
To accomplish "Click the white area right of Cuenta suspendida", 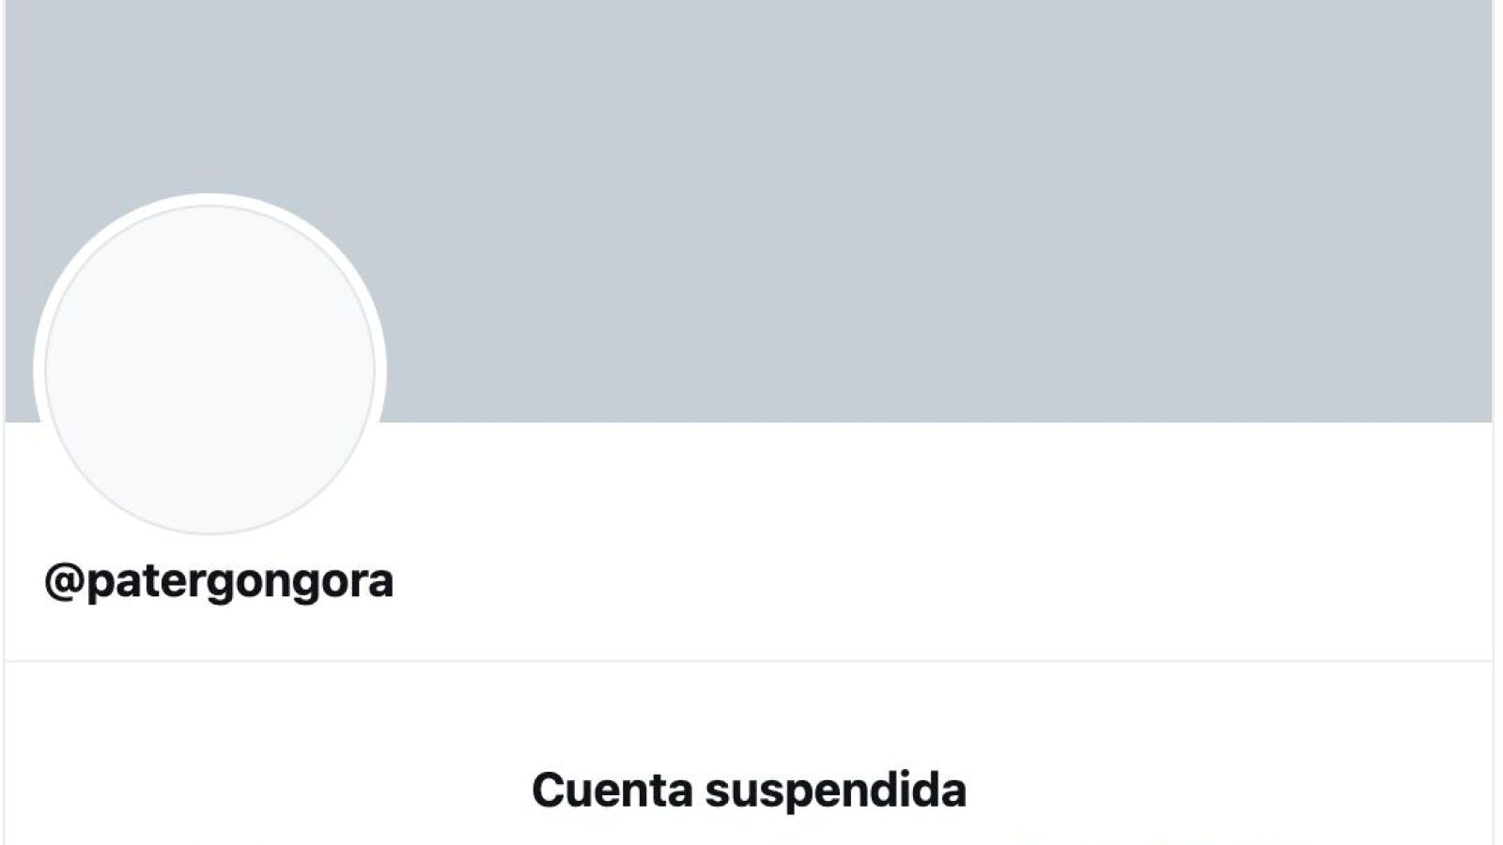I will click(1230, 790).
